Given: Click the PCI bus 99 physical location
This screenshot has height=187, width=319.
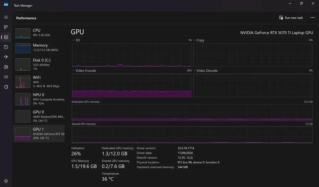Looking at the screenshot, I should (198, 162).
